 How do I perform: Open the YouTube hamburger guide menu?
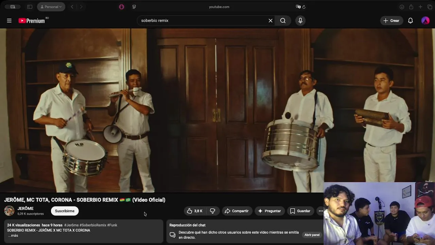[9, 21]
